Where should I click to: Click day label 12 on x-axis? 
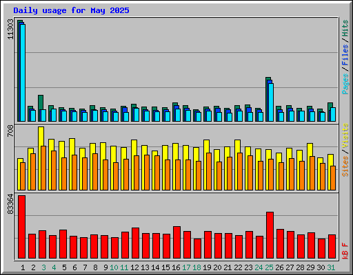tap(134, 267)
